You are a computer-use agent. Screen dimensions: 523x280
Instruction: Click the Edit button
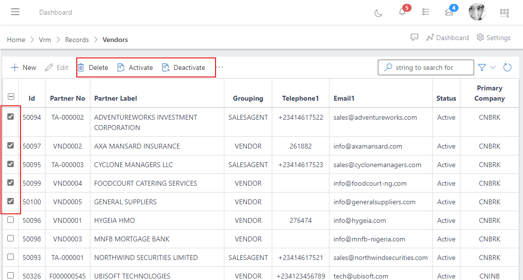point(57,67)
